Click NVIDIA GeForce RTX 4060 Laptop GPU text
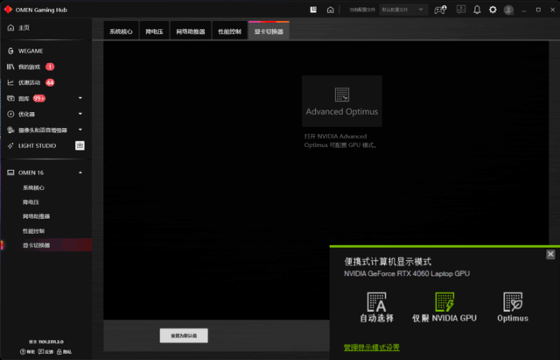This screenshot has width=560, height=360. pyautogui.click(x=407, y=273)
